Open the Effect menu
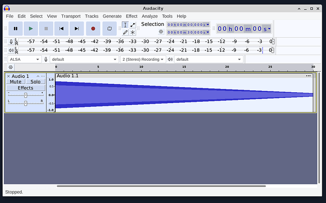Image resolution: width=326 pixels, height=203 pixels. [x=131, y=16]
